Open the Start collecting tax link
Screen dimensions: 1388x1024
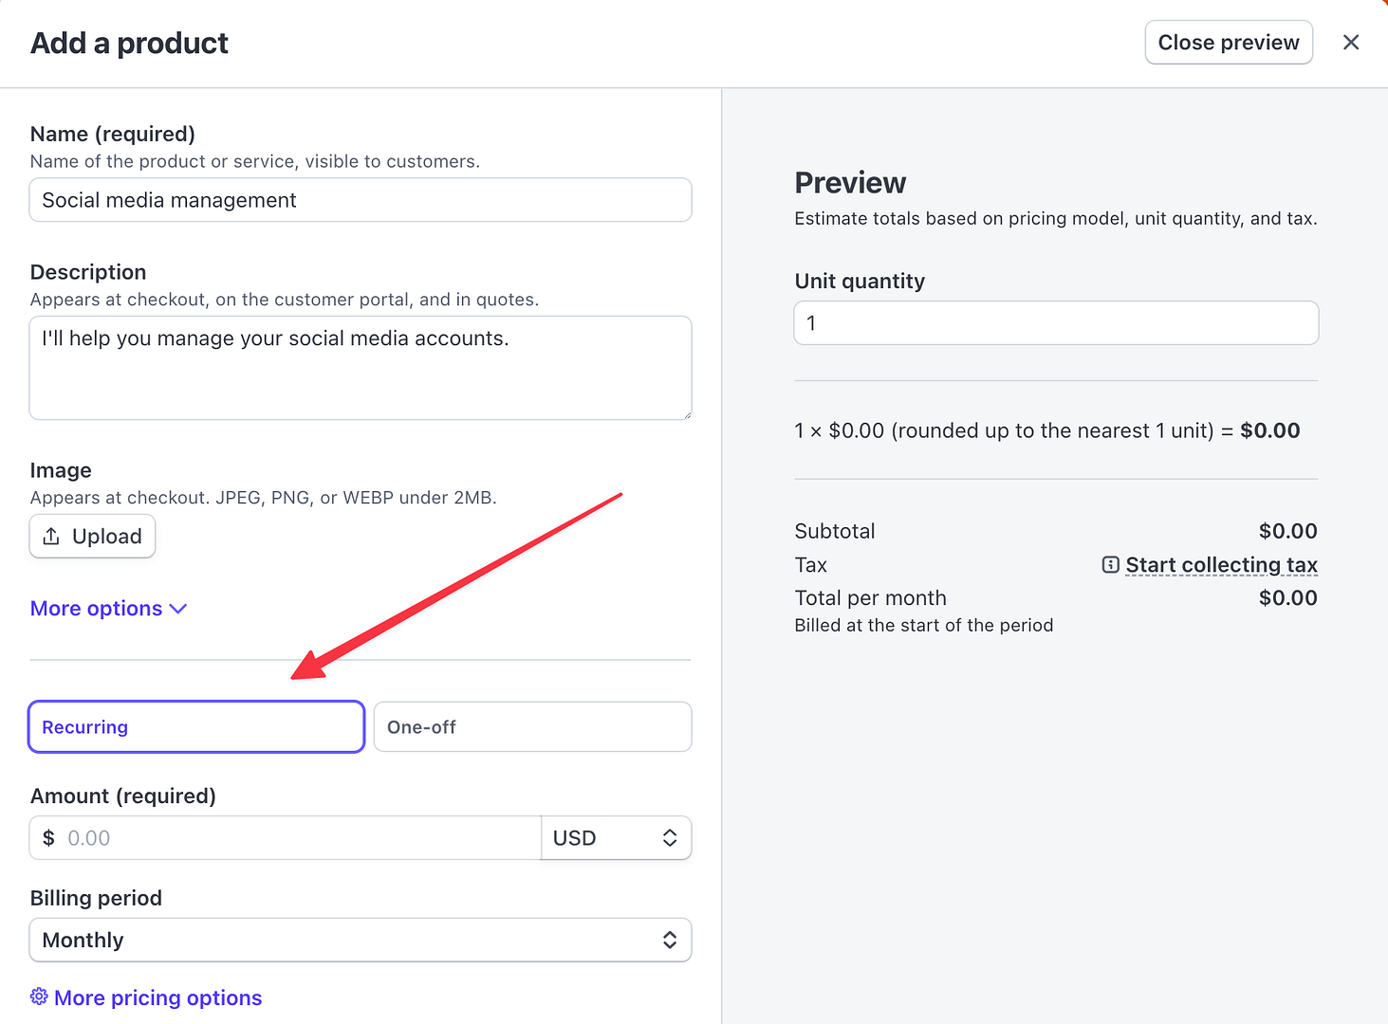click(1221, 564)
